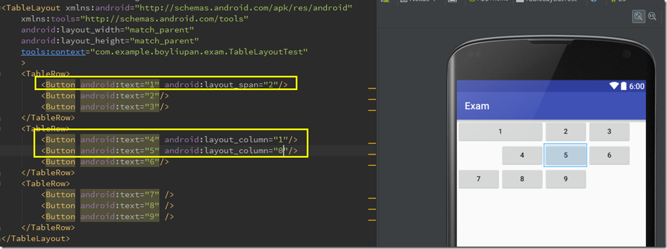Image resolution: width=667 pixels, height=249 pixels.
Task: Click the Zoom to Fit icon
Action: pos(639,17)
